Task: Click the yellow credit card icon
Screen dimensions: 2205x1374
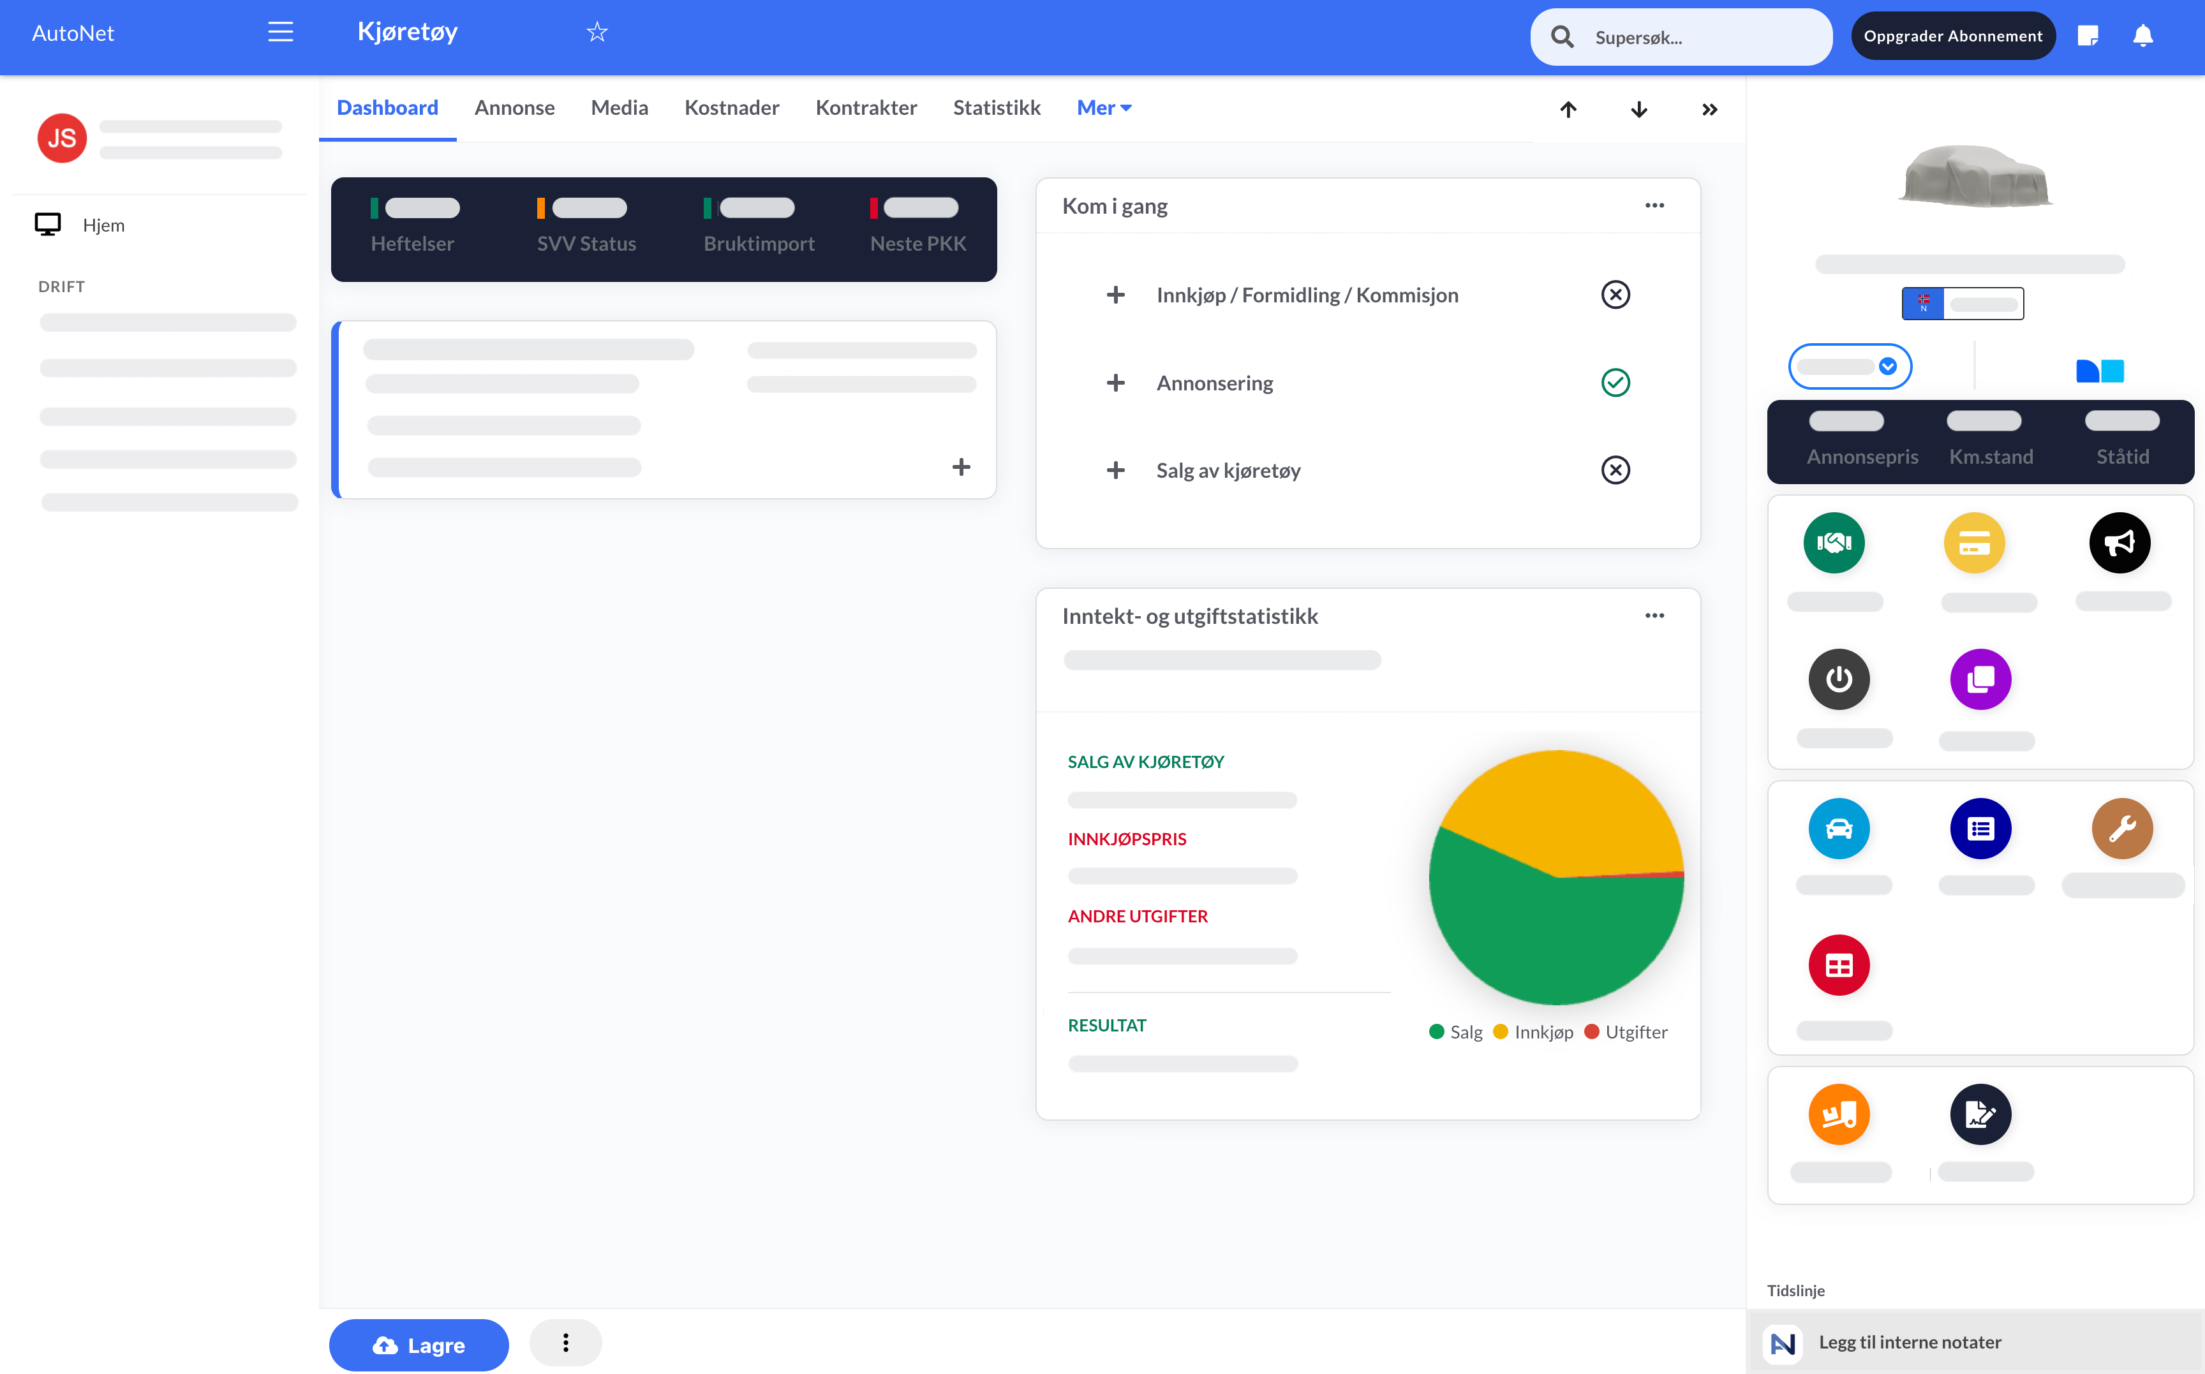Action: click(x=1973, y=542)
